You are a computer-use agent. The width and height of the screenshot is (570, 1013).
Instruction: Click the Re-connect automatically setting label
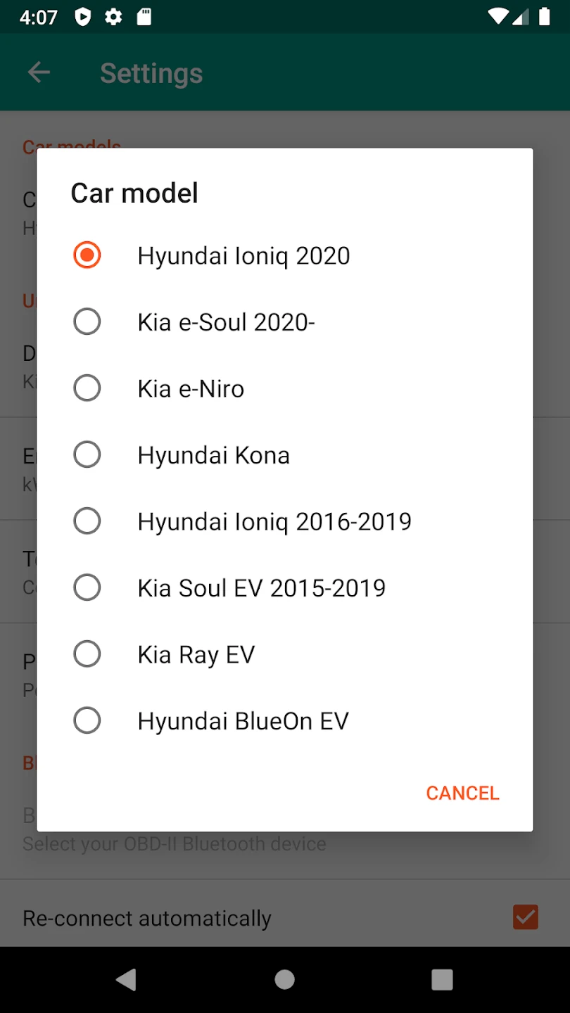click(147, 918)
